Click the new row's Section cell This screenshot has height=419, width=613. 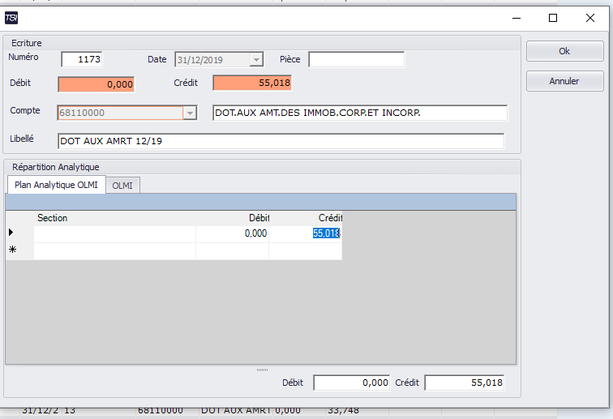114,251
